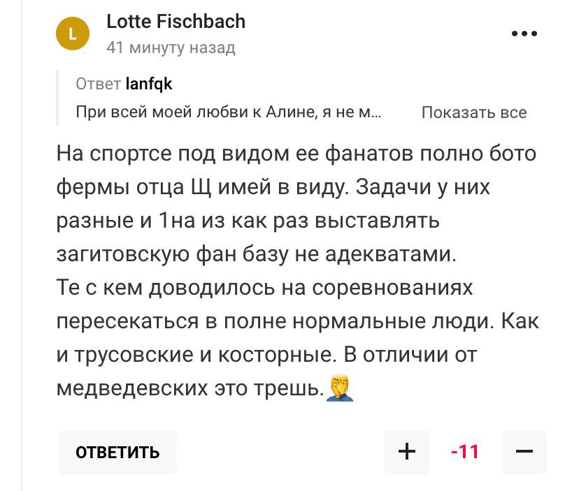
Task: Click the line starting "разные и 1на"
Action: [248, 221]
